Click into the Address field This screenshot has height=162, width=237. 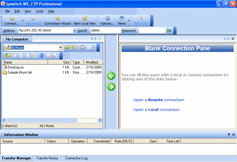pyautogui.click(x=46, y=30)
